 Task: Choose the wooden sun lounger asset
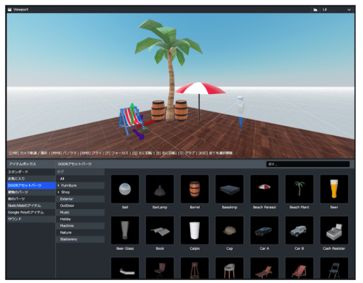pos(264,268)
